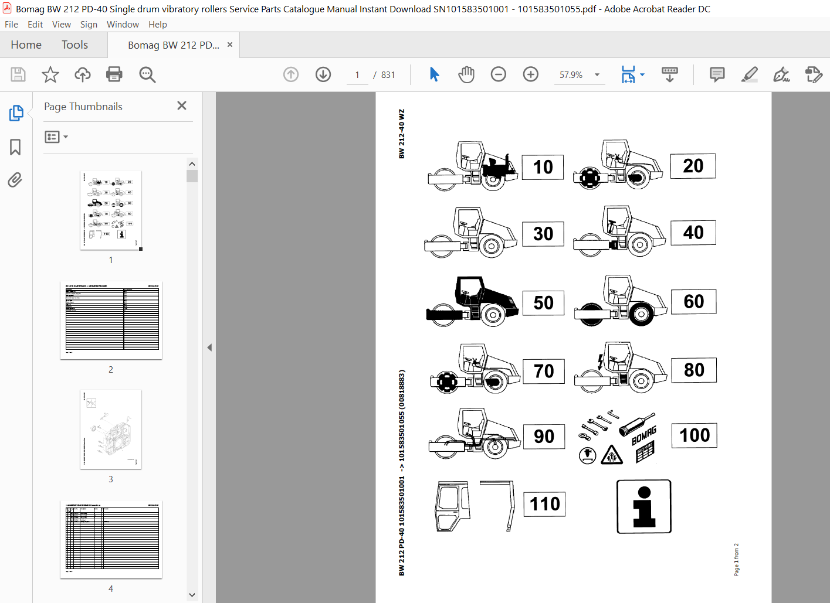Viewport: 830px width, 603px height.
Task: Click the Save file icon
Action: (x=18, y=74)
